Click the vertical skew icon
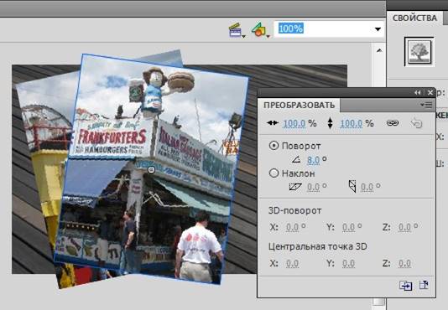 pyautogui.click(x=352, y=187)
